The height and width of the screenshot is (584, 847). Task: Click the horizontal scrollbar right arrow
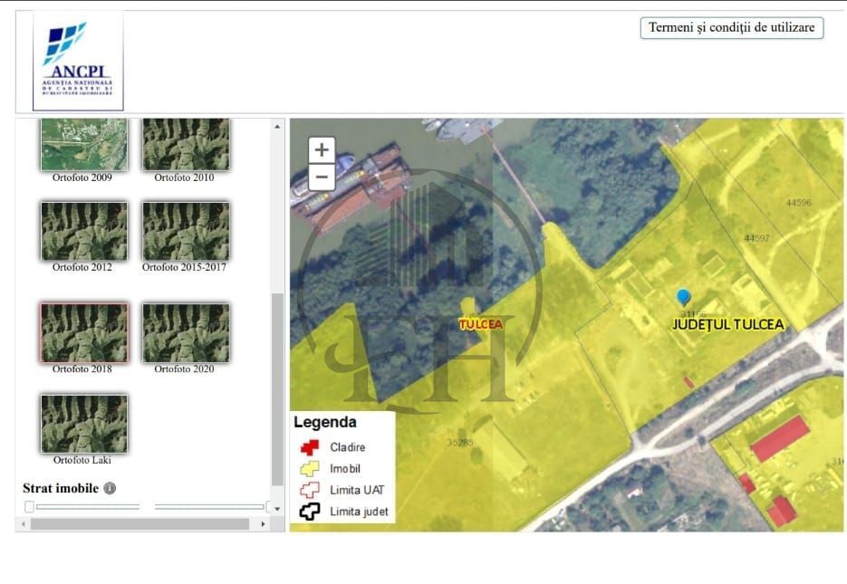[x=264, y=524]
